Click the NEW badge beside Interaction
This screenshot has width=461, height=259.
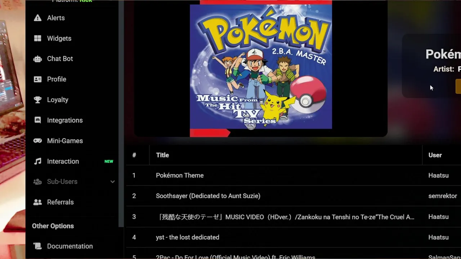coord(109,162)
